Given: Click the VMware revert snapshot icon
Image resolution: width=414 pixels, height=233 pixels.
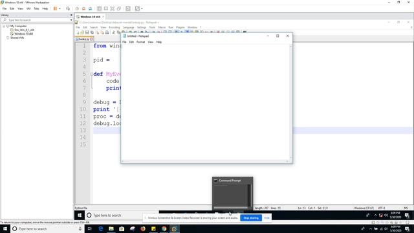Looking at the screenshot, I should coord(83,8).
